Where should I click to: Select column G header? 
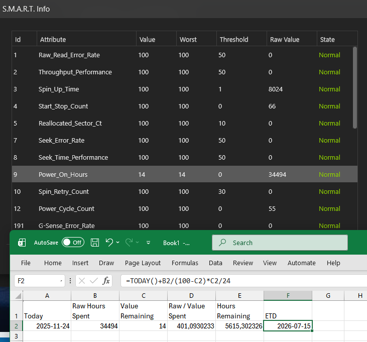328,296
